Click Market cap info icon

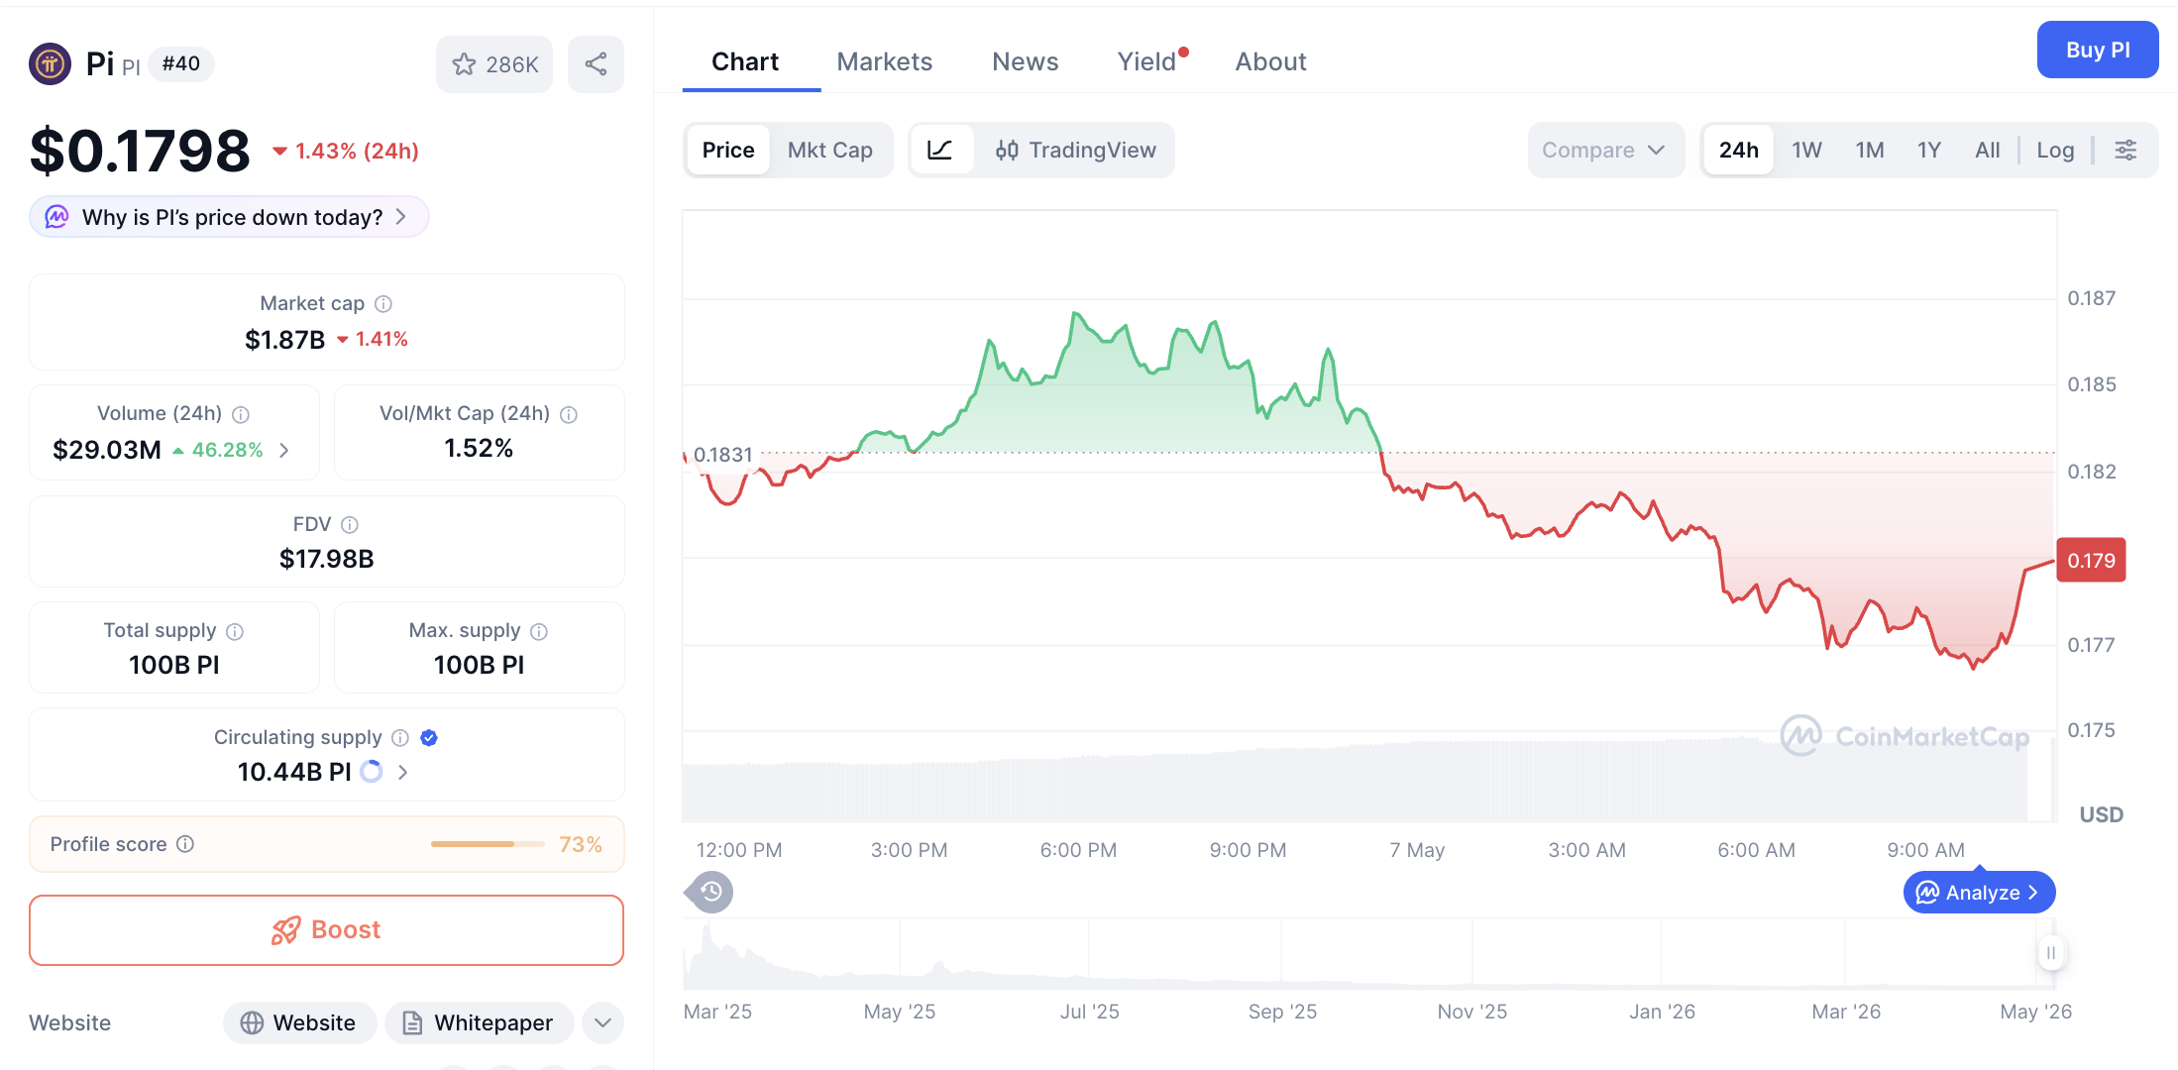(x=383, y=304)
